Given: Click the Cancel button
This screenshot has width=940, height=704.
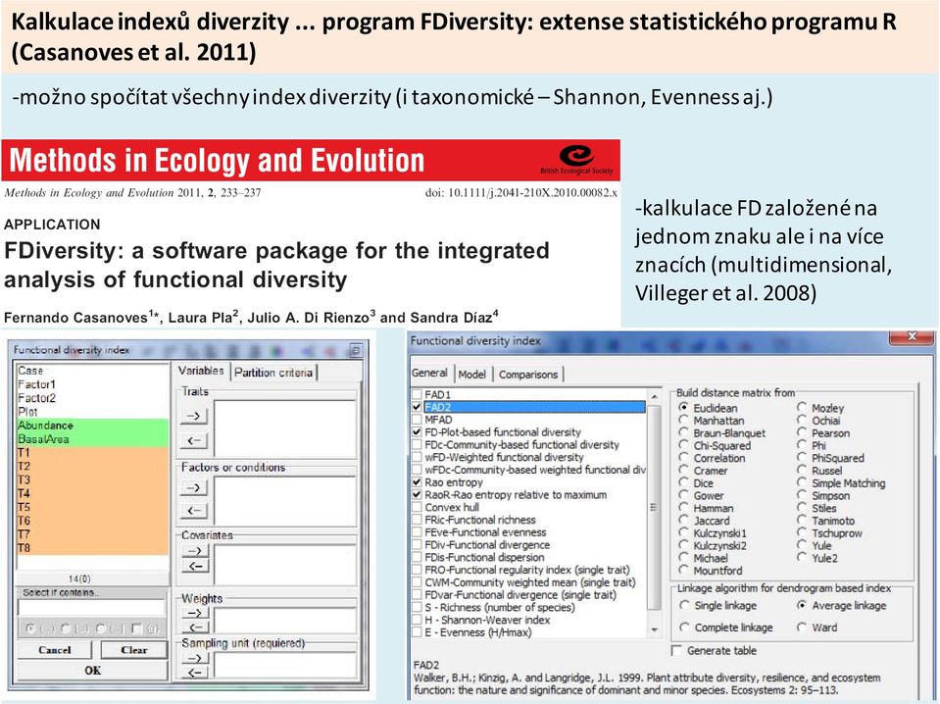Looking at the screenshot, I should point(55,649).
